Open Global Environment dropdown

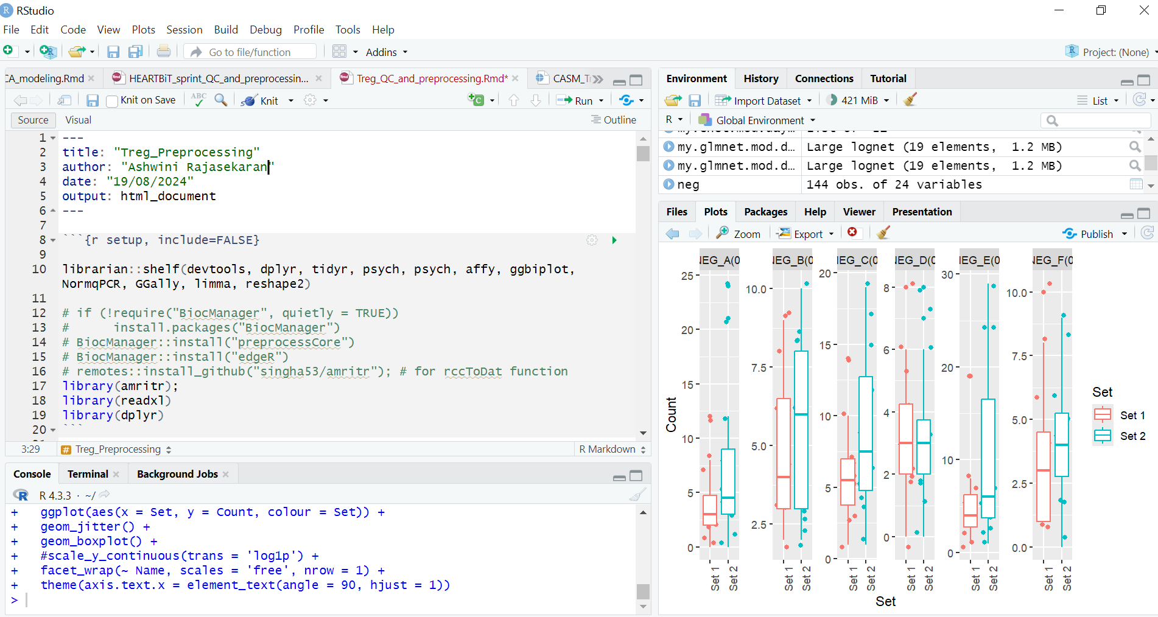click(757, 120)
